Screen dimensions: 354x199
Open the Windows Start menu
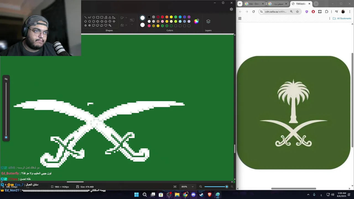pyautogui.click(x=136, y=195)
